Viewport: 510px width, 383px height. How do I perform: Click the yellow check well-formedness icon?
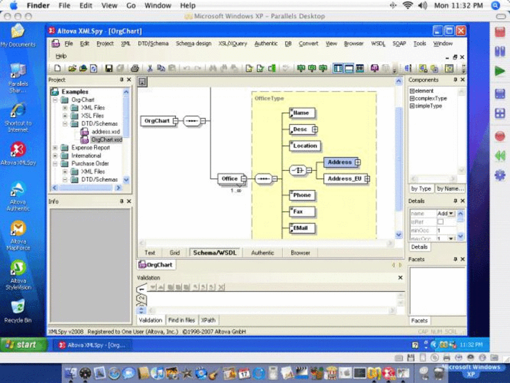249,68
